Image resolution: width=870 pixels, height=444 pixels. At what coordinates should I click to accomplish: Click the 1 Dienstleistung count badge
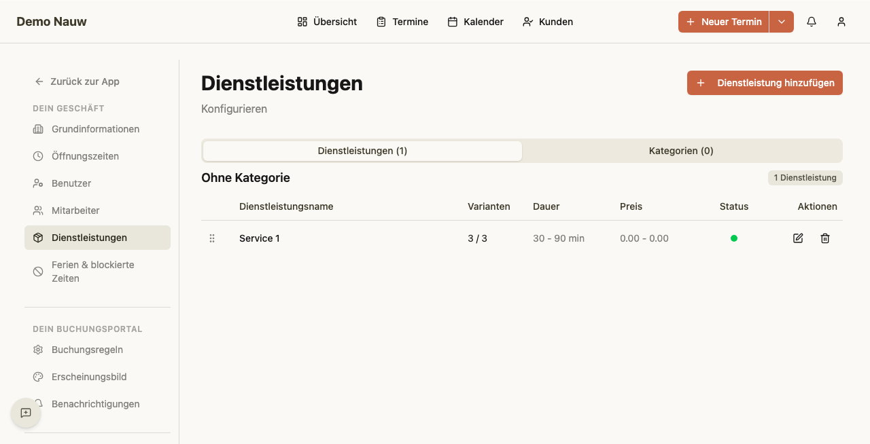(x=805, y=178)
